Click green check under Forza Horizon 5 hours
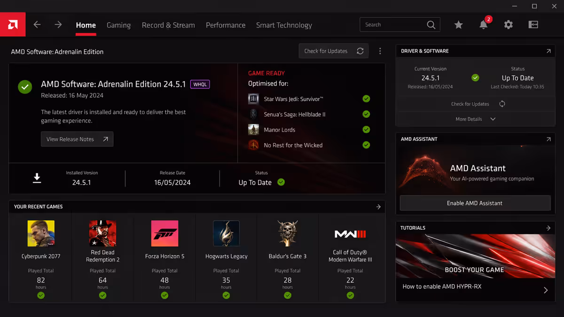Viewport: 564px width, 317px height. click(x=164, y=295)
